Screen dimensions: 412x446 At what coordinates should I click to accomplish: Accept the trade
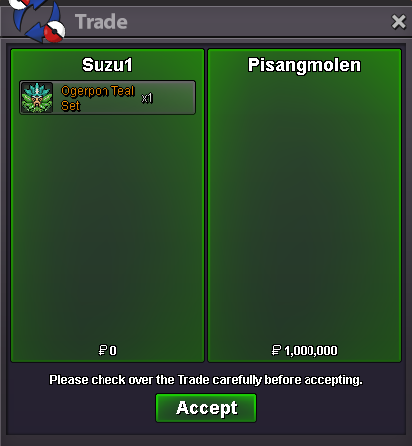coord(206,408)
